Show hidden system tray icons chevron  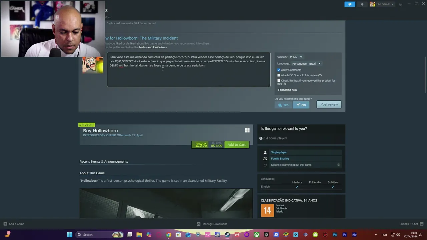376,235
